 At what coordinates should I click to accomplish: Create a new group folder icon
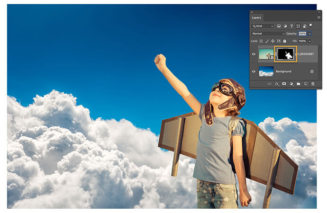click(299, 84)
